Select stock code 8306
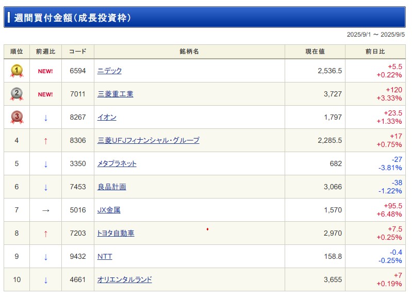 pyautogui.click(x=78, y=140)
